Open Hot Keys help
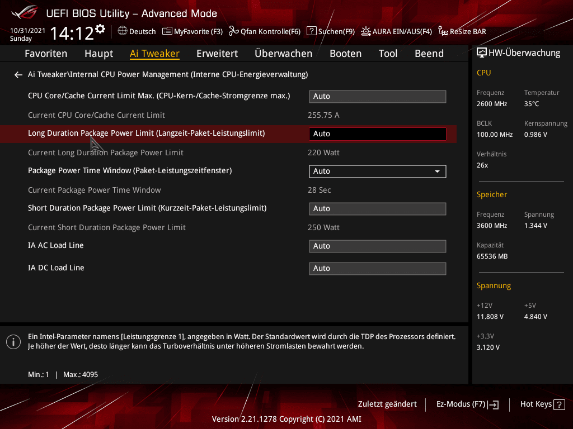 click(543, 404)
